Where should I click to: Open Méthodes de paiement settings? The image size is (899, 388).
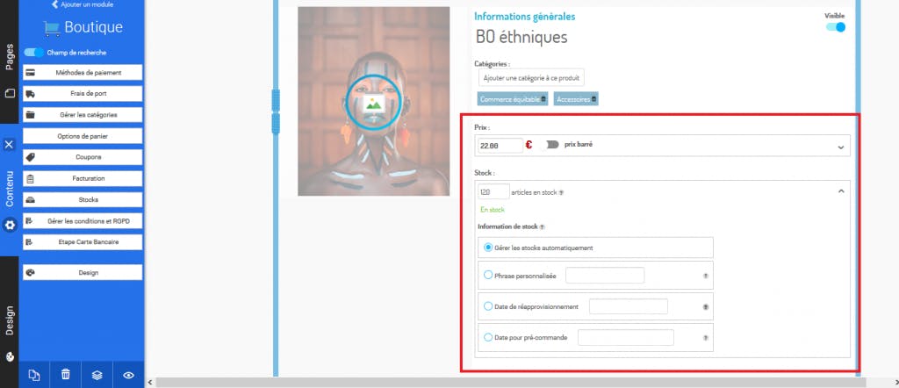(x=83, y=73)
